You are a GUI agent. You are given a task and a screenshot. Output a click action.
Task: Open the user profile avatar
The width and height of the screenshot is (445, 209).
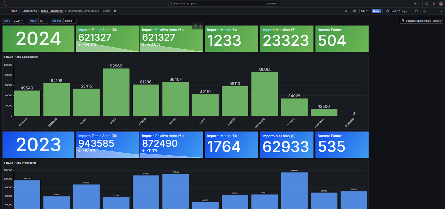coord(441,4)
